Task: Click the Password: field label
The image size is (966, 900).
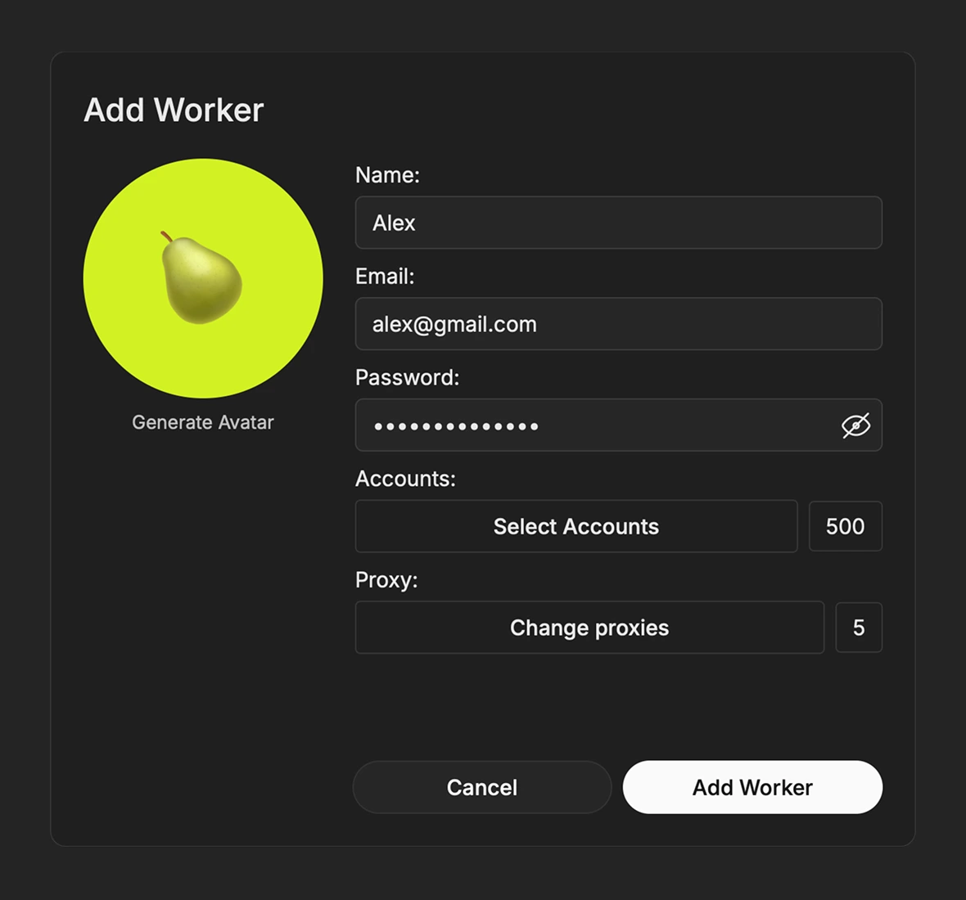Action: point(407,377)
